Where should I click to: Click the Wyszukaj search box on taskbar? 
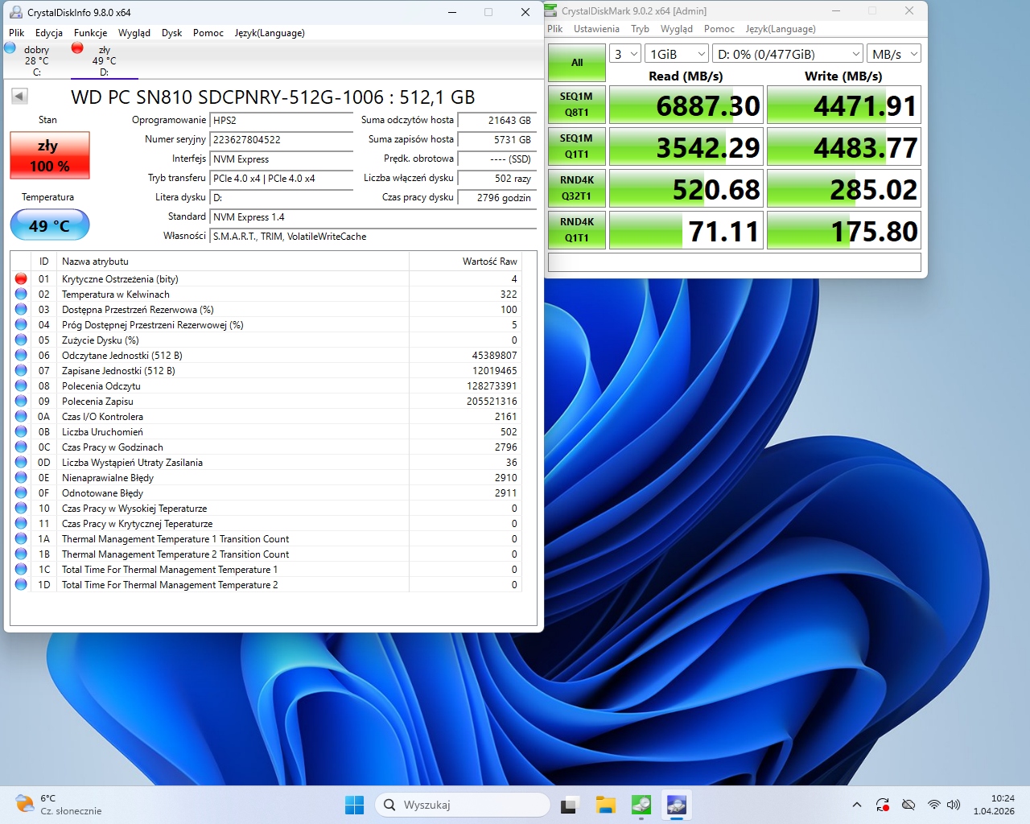pos(463,805)
